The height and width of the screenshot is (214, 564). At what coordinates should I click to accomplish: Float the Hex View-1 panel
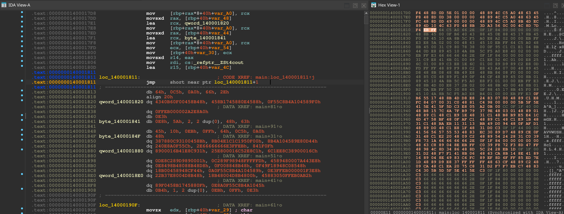[555, 5]
